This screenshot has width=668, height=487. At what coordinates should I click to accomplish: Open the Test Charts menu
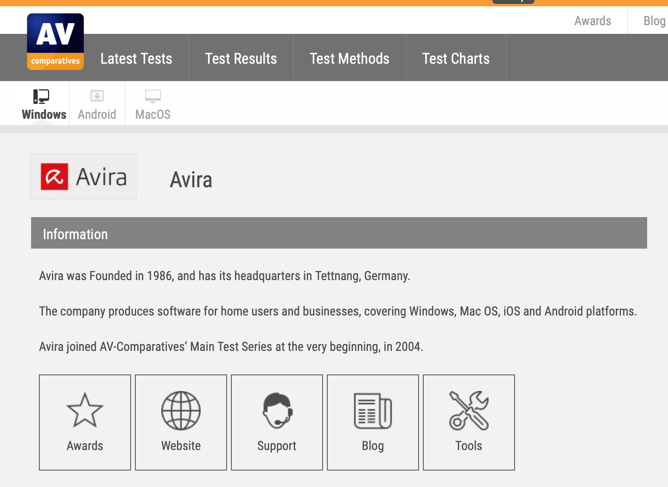pyautogui.click(x=456, y=59)
